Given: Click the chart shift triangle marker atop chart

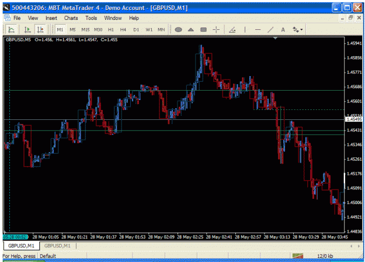Looking at the screenshot, I should click(275, 38).
